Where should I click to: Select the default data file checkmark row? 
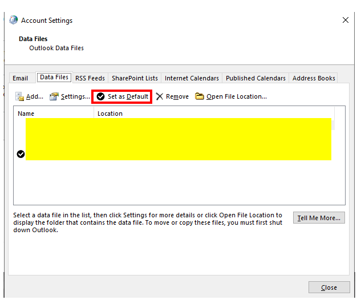pyautogui.click(x=21, y=154)
